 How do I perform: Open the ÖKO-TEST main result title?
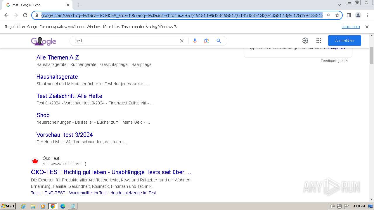tap(111, 172)
